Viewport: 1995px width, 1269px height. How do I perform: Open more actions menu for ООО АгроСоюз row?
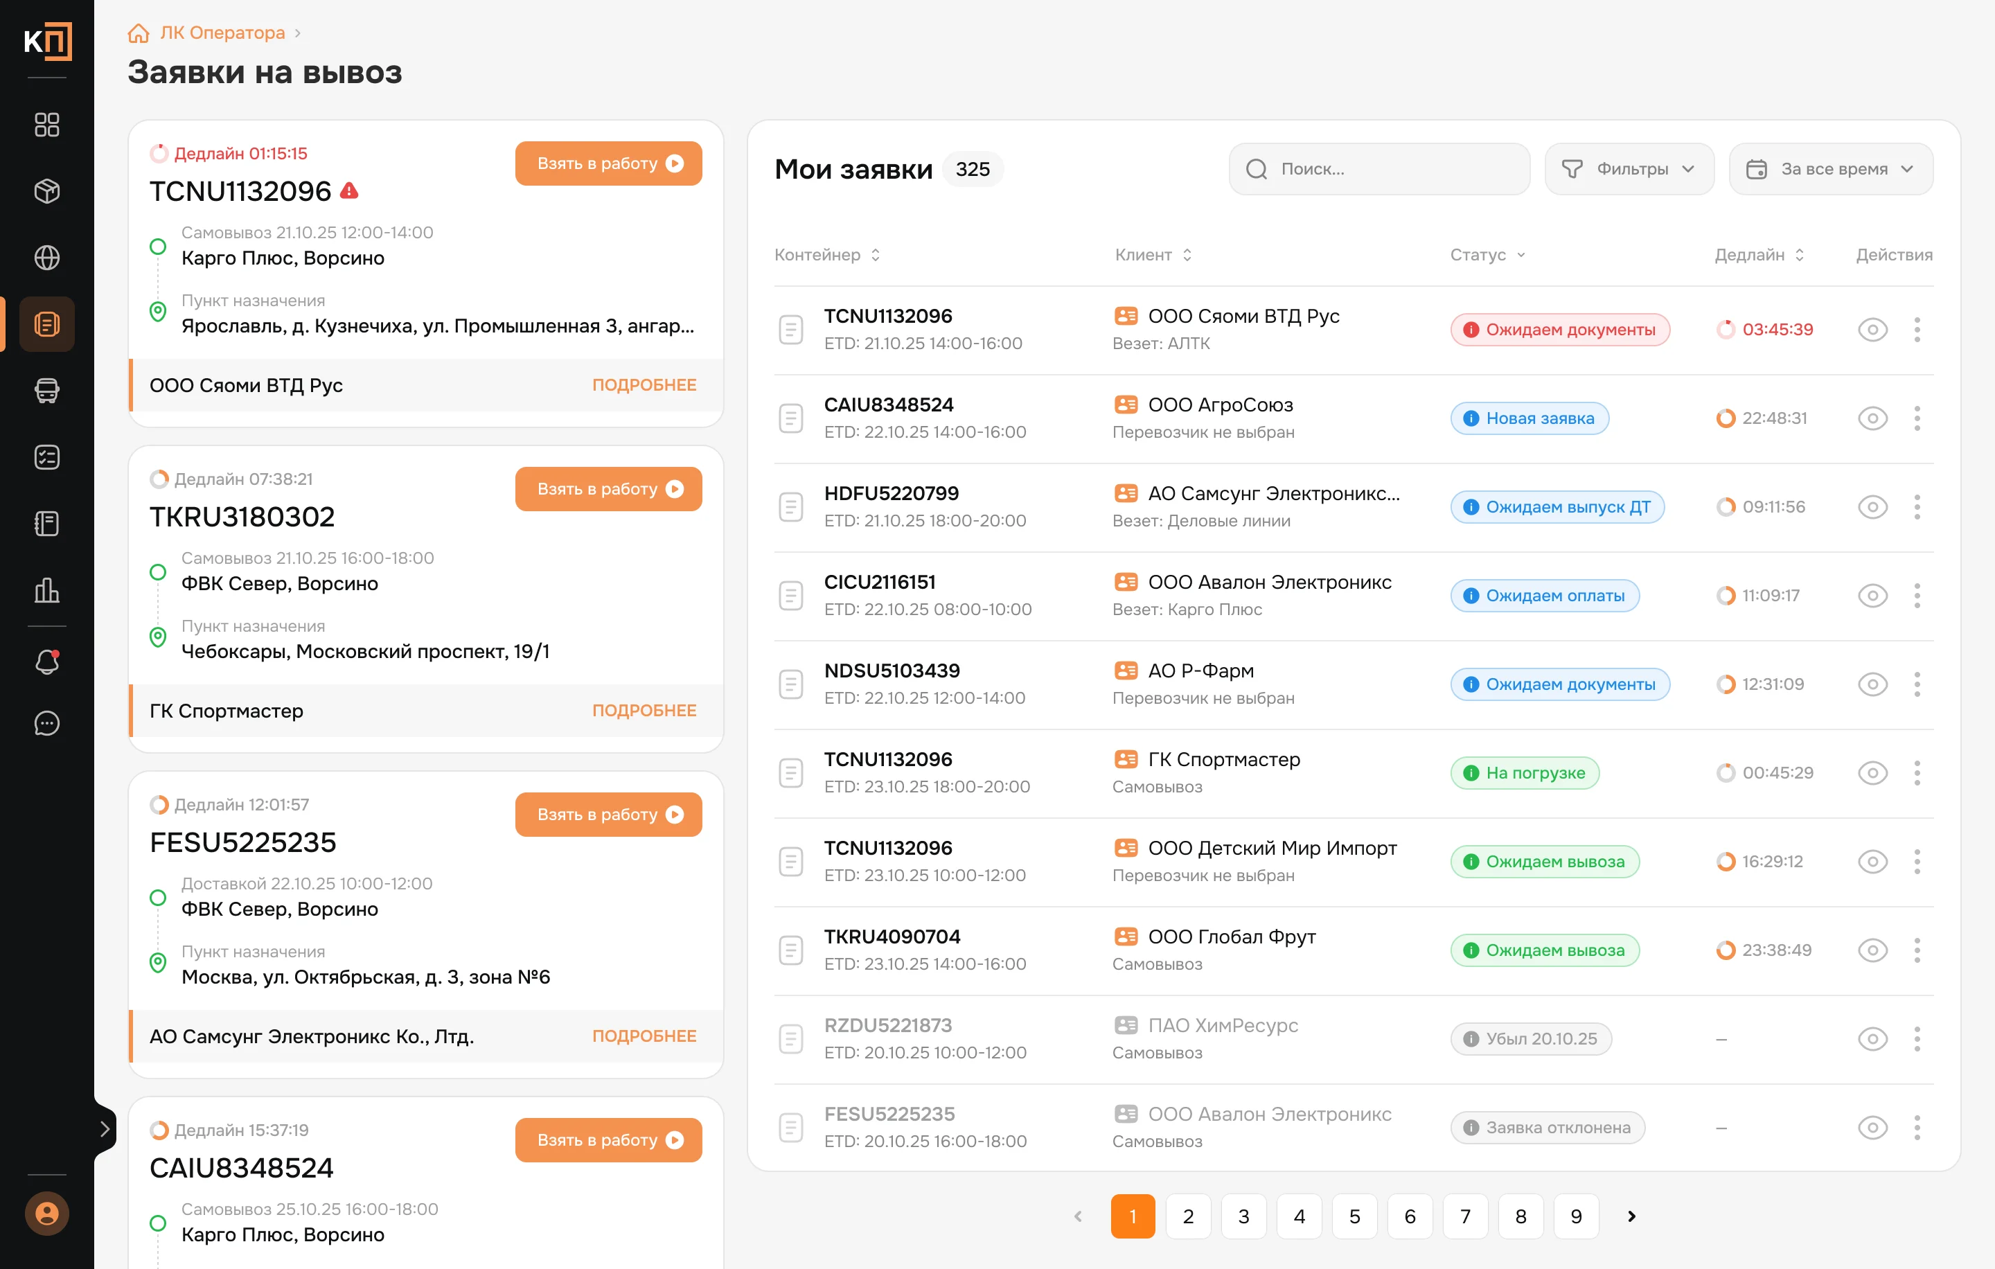[x=1917, y=418]
